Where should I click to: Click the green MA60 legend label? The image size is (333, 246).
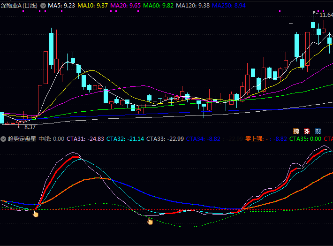pos(158,6)
